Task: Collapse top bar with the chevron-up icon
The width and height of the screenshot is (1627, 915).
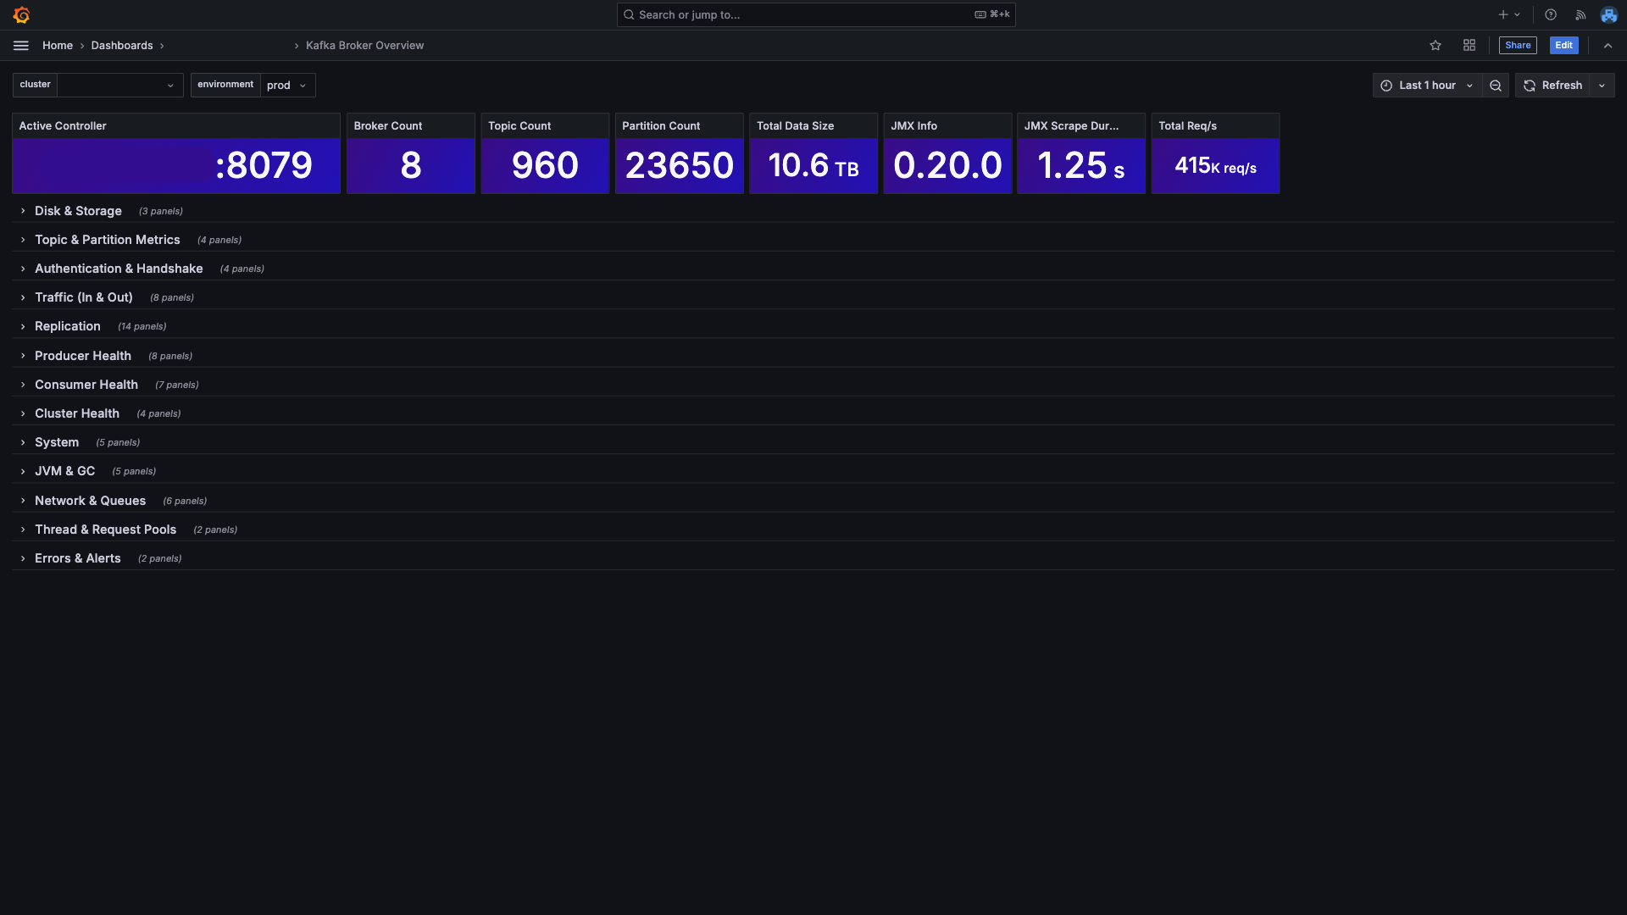Action: click(x=1608, y=46)
